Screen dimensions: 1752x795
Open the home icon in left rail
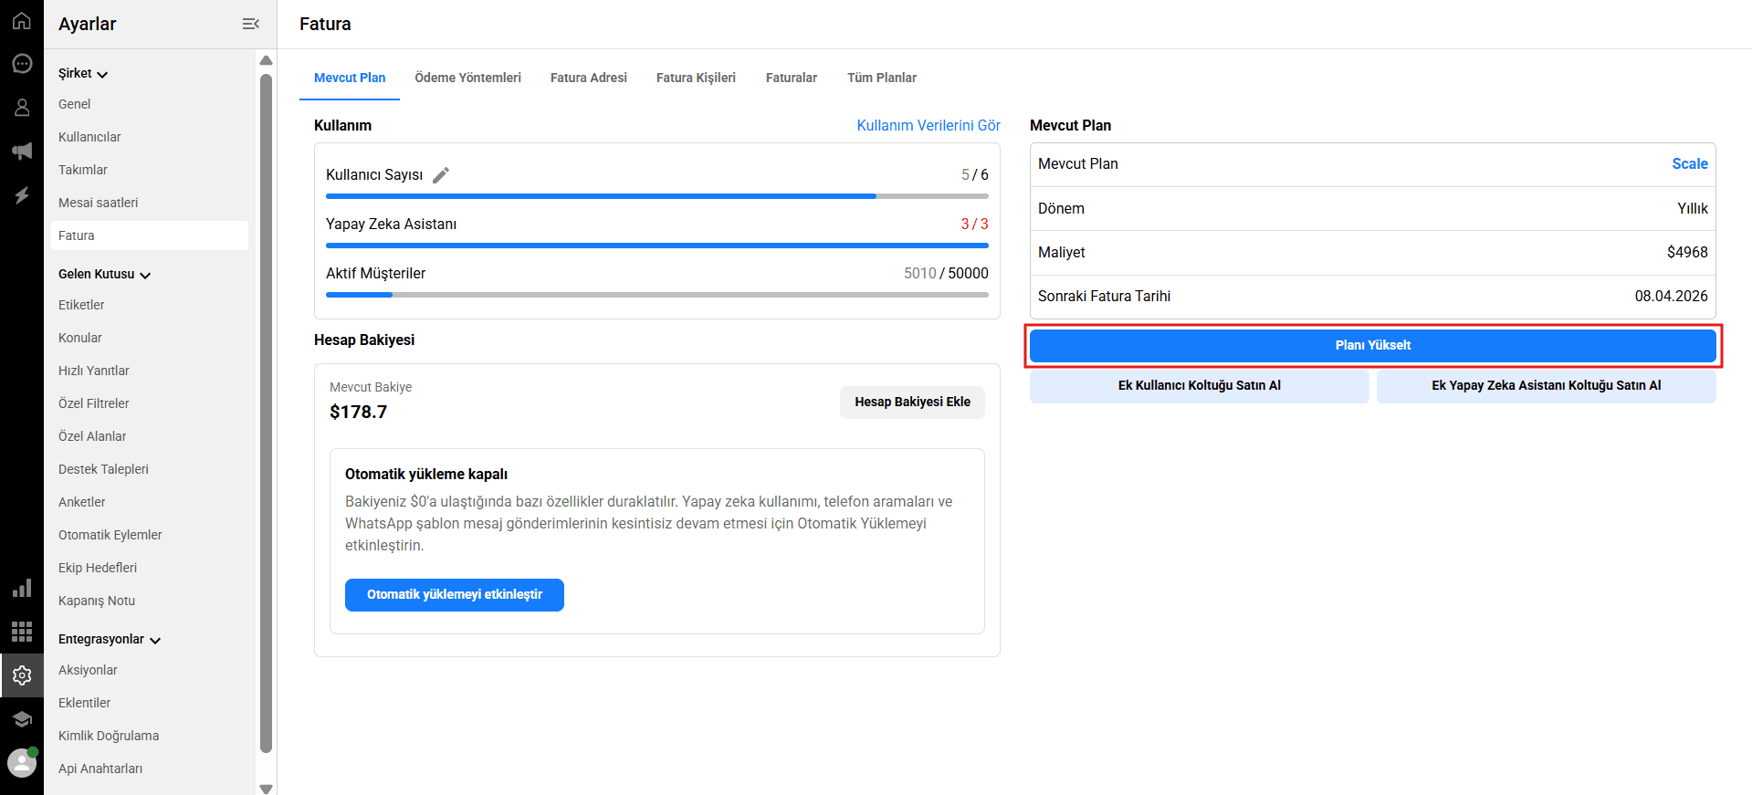coord(22,20)
